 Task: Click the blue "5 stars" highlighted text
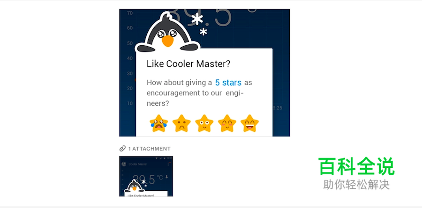[228, 83]
